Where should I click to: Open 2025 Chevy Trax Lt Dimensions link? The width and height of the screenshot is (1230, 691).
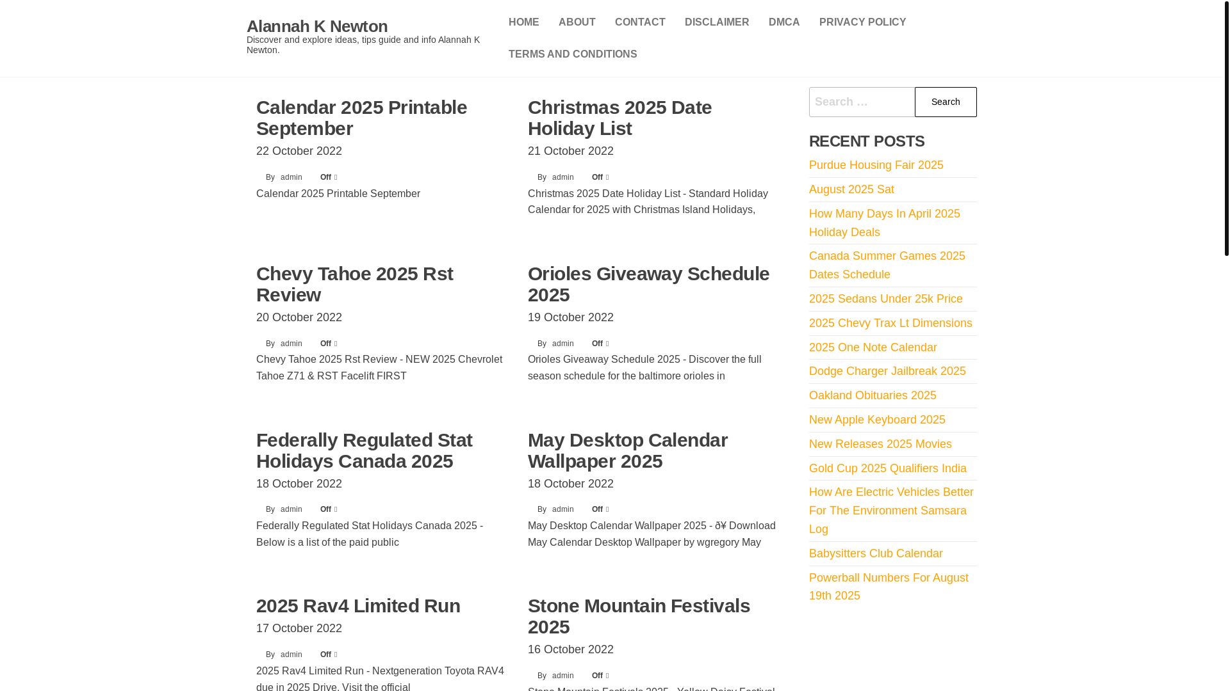point(890,323)
